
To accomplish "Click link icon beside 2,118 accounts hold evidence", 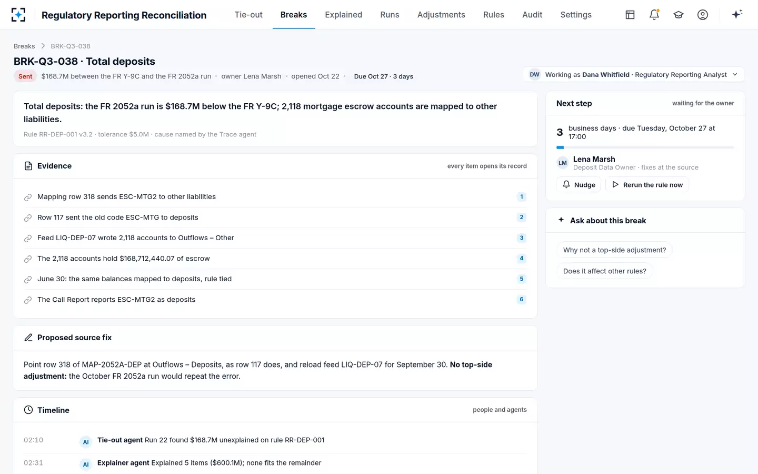I will [28, 259].
